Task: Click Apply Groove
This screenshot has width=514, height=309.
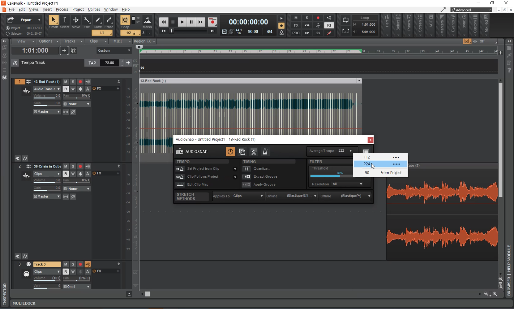Action: 264,185
